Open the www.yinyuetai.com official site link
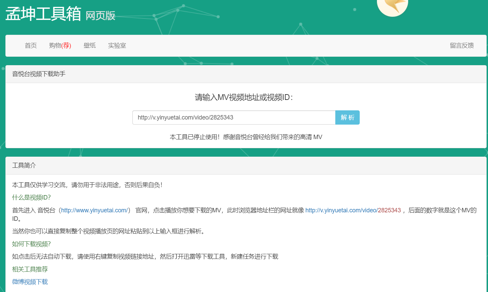The height and width of the screenshot is (292, 488). click(94, 210)
